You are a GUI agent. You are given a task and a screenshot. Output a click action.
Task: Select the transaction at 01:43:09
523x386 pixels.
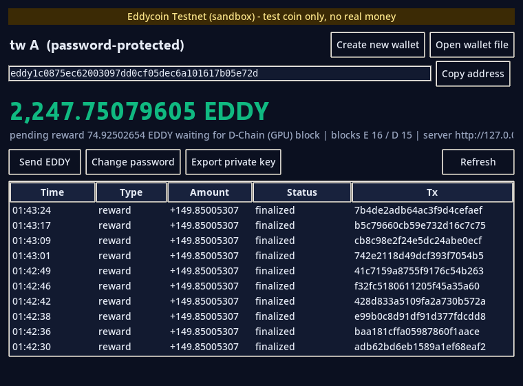point(261,241)
